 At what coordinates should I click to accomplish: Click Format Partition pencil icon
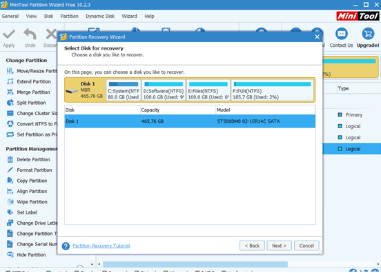pyautogui.click(x=10, y=170)
